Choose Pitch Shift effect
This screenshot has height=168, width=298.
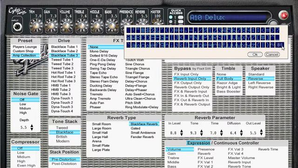(x=133, y=103)
